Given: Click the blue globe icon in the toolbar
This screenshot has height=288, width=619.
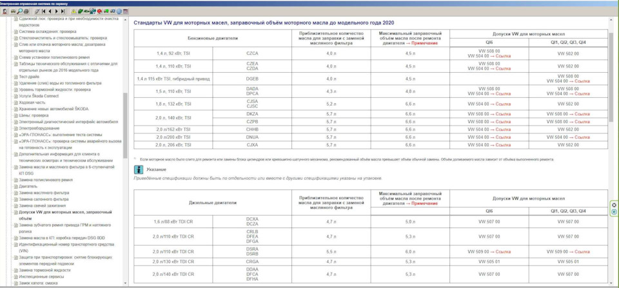Looking at the screenshot, I should coord(119,11).
